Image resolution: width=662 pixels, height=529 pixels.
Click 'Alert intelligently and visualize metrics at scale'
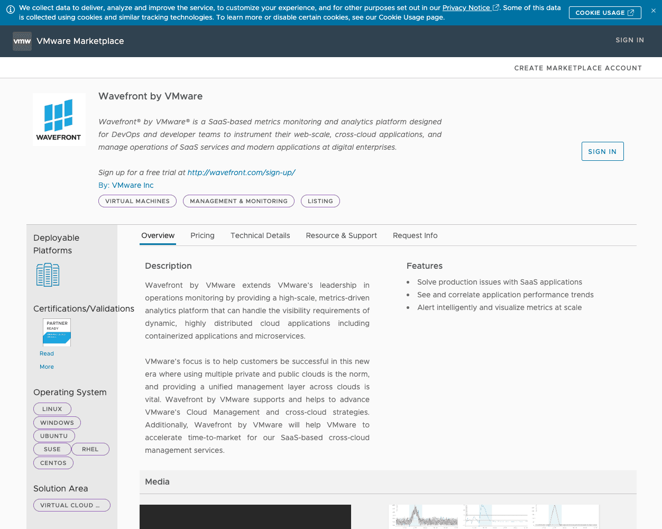pyautogui.click(x=500, y=308)
